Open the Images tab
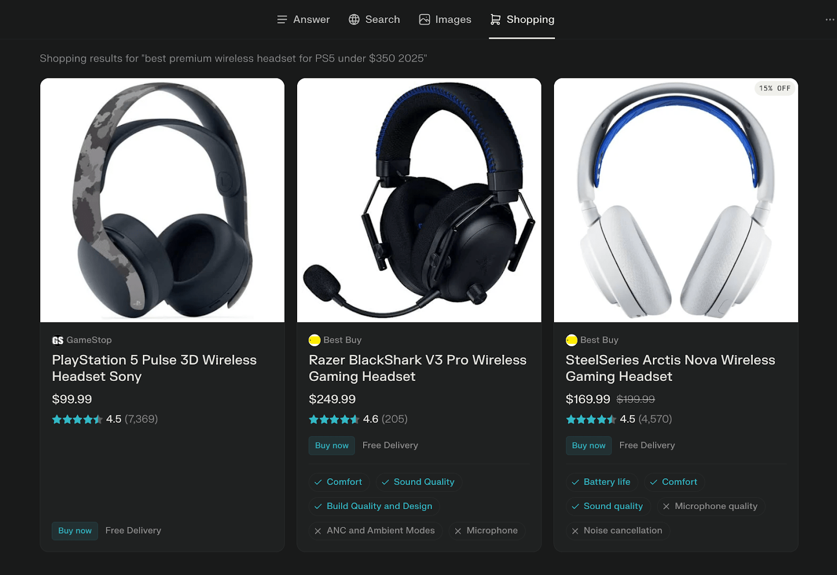This screenshot has height=575, width=837. click(445, 20)
